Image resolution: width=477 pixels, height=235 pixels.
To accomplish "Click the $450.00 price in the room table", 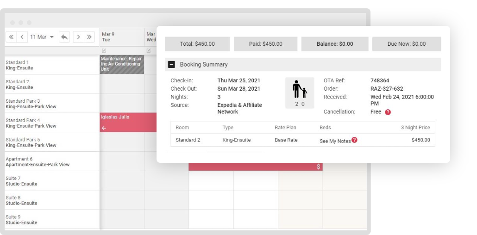I will pyautogui.click(x=421, y=140).
